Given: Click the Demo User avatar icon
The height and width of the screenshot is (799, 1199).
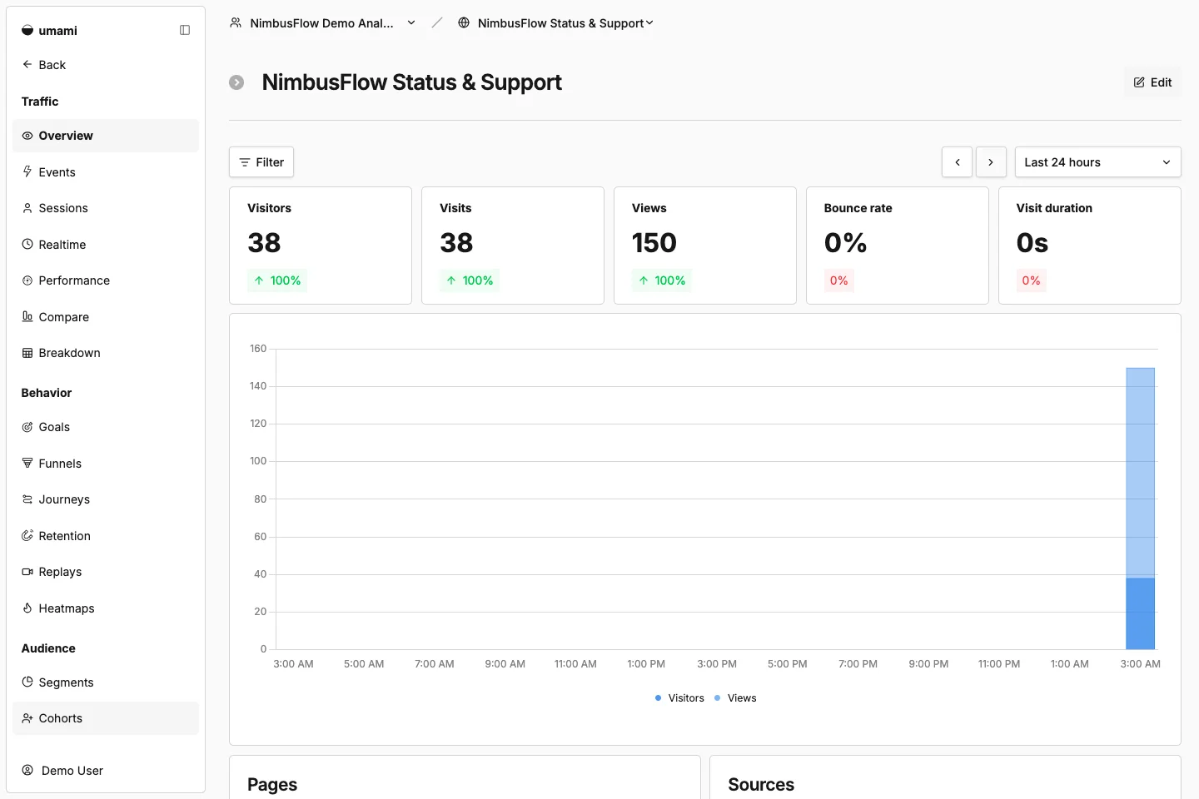Looking at the screenshot, I should coord(27,770).
